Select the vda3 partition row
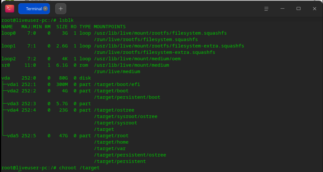323x172 pixels. (x=46, y=104)
